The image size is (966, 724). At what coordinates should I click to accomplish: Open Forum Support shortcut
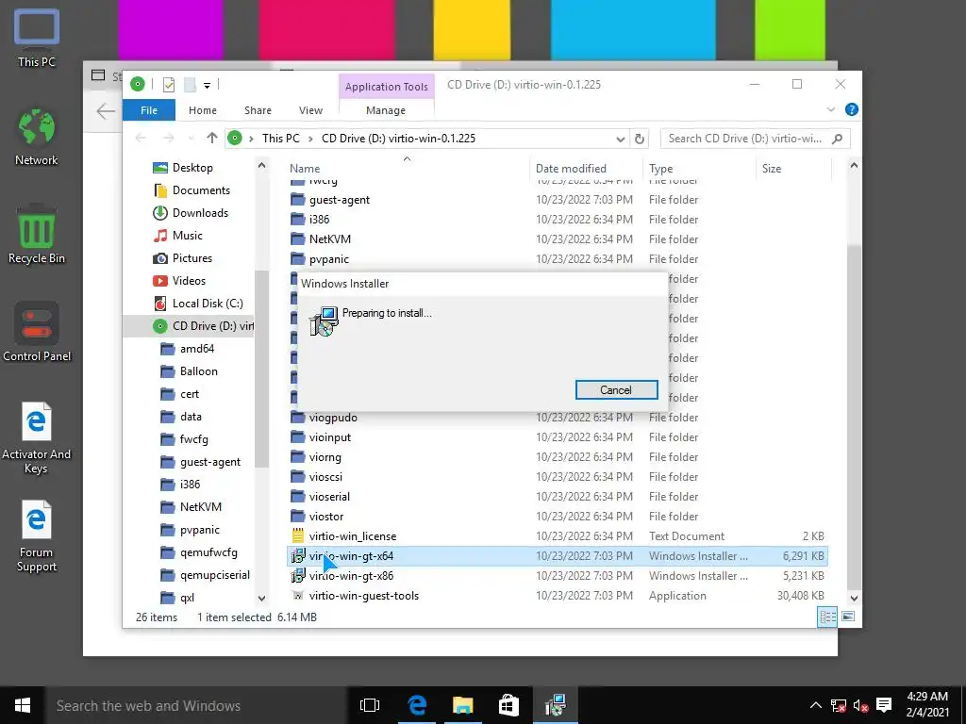(x=37, y=536)
